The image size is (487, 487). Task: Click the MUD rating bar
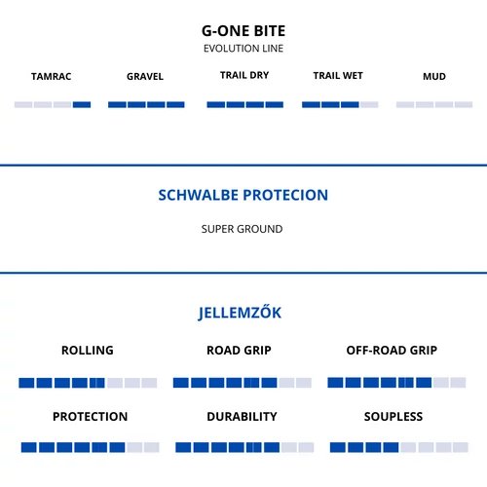434,104
